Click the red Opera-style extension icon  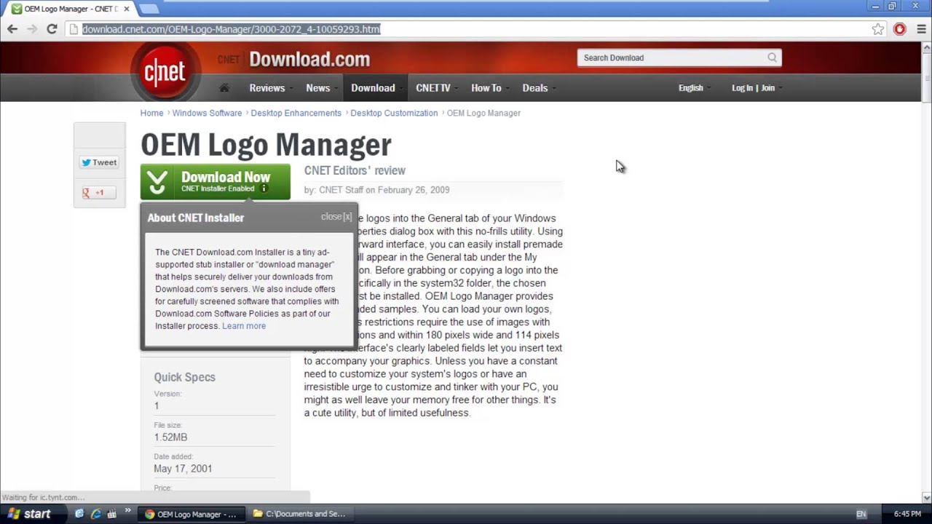pyautogui.click(x=900, y=29)
